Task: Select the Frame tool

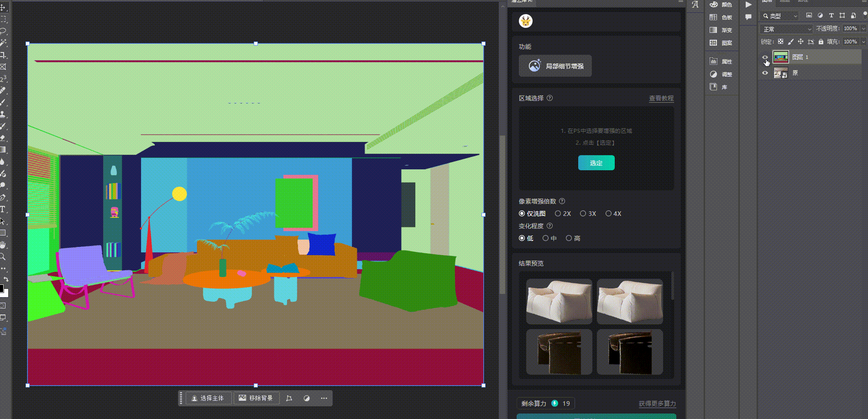Action: pos(3,67)
